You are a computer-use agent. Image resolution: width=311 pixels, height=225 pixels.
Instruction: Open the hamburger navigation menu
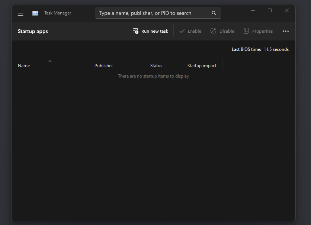point(20,13)
